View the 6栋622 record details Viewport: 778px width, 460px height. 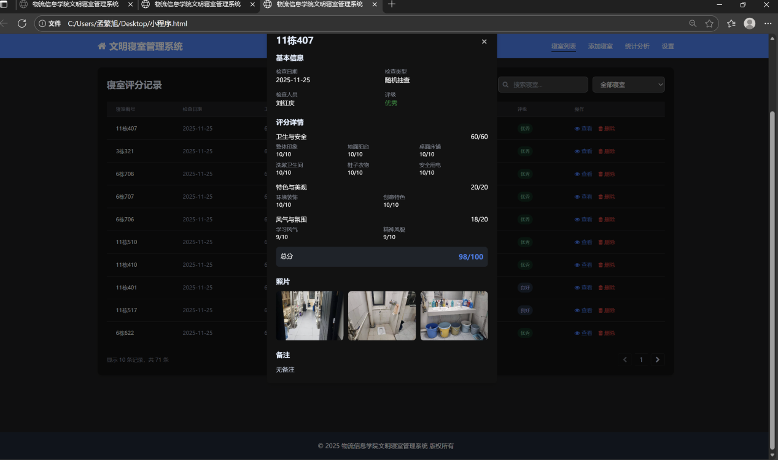(583, 333)
